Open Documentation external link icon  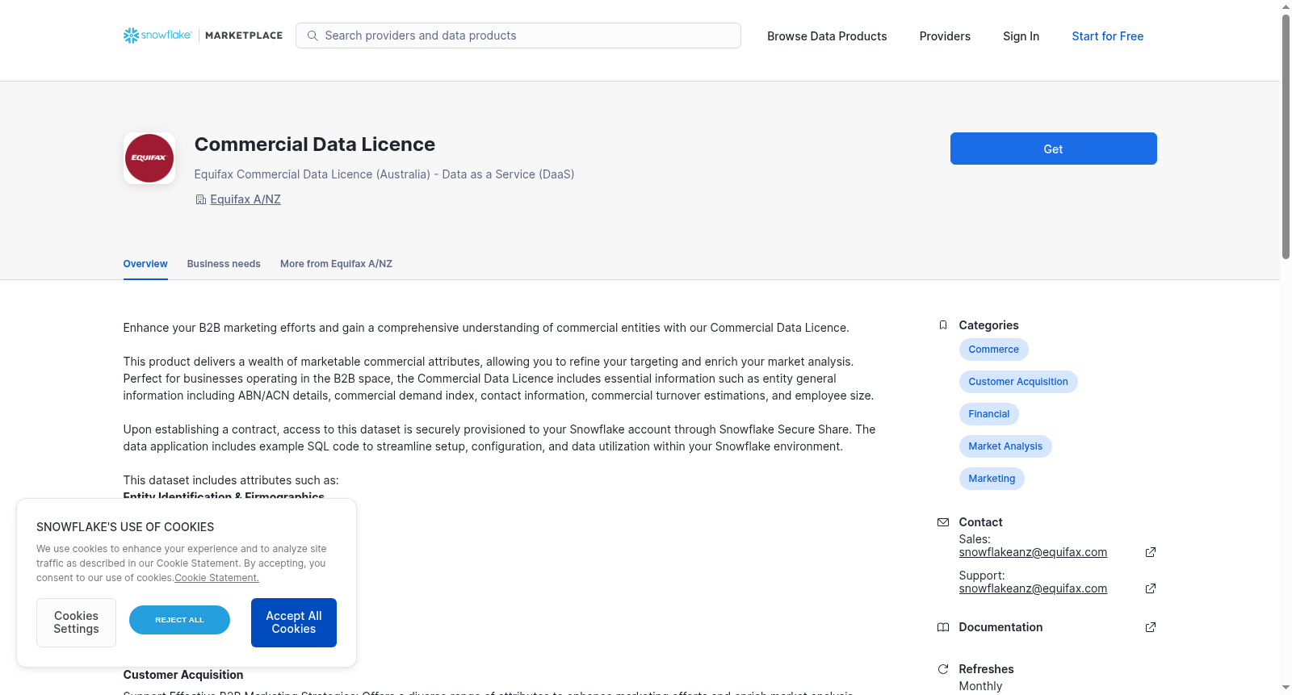pos(1151,627)
